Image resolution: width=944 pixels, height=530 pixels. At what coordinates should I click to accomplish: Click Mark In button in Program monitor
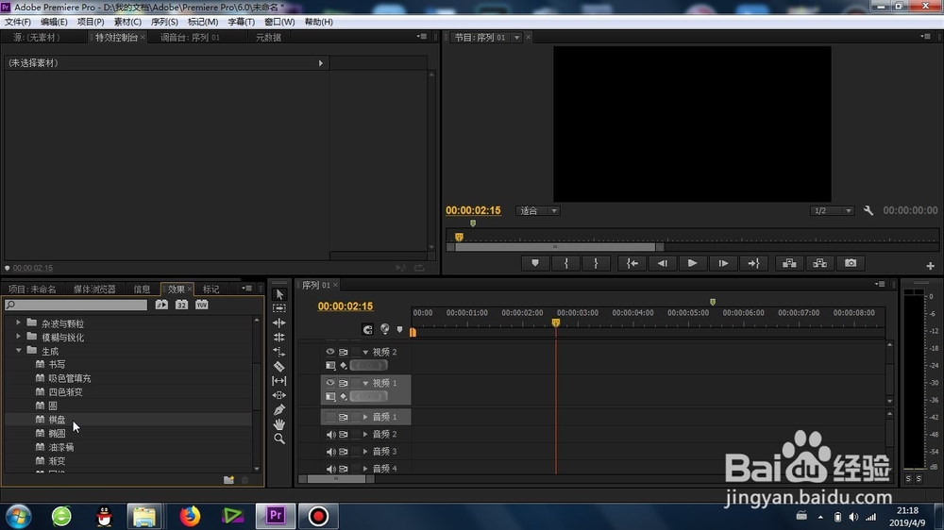click(565, 263)
